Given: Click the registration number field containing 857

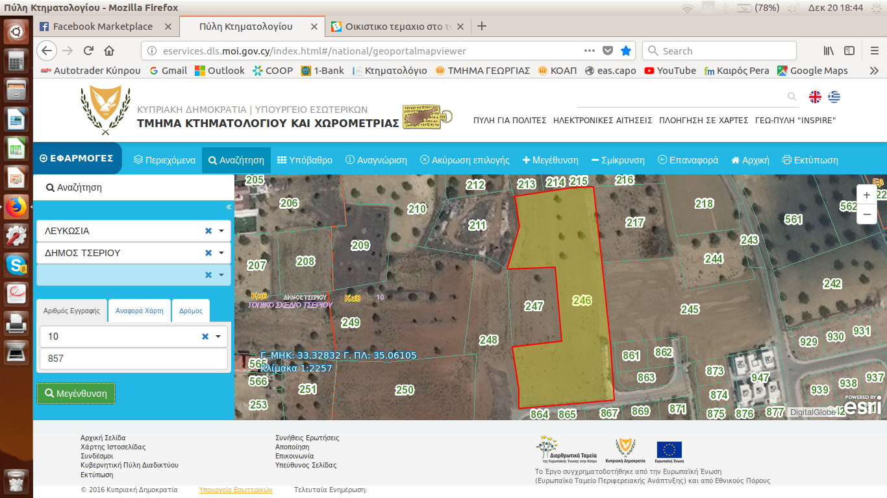Looking at the screenshot, I should coord(133,358).
